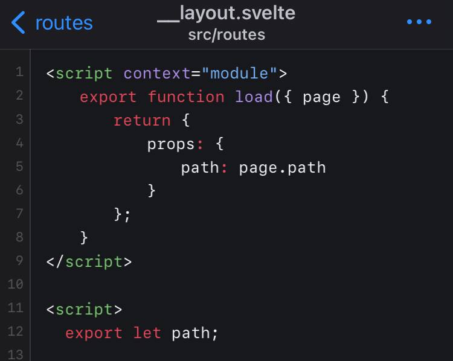This screenshot has width=453, height=361.
Task: Click line number 3 in gutter
Action: click(x=19, y=120)
